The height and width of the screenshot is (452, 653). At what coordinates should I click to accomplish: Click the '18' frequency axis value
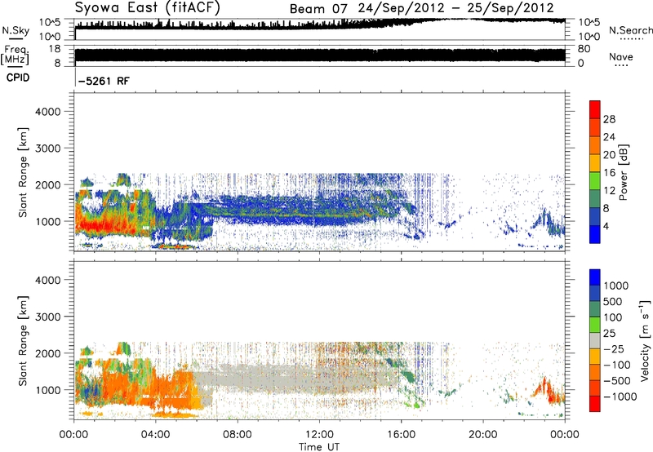tap(55, 49)
